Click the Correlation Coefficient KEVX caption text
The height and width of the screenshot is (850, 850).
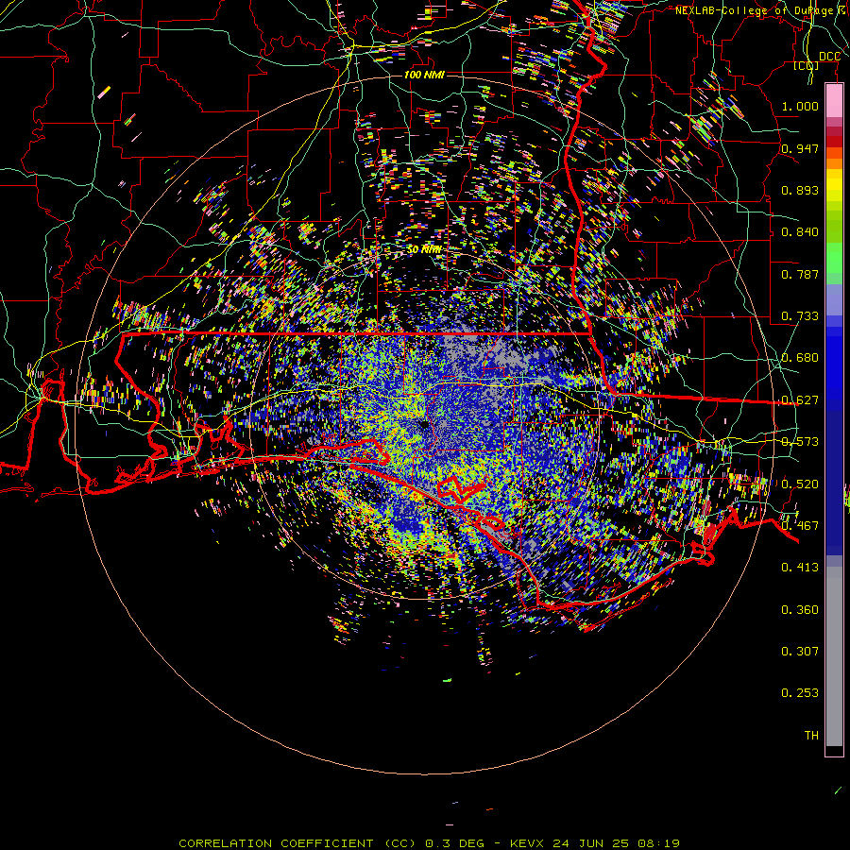pos(429,843)
